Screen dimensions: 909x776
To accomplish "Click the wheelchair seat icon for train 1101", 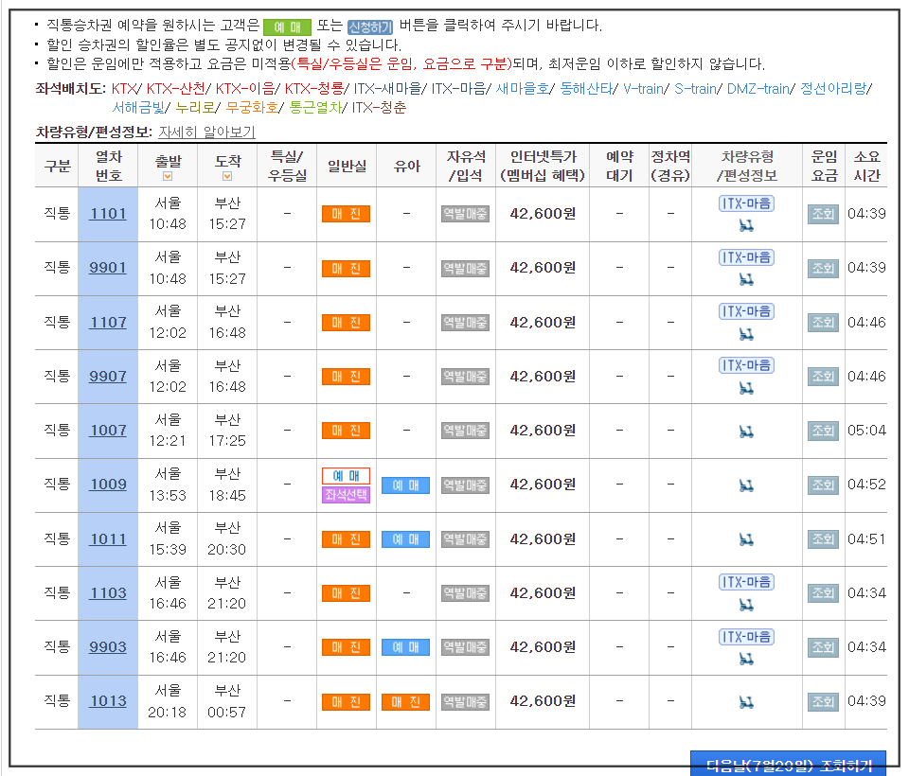I will click(x=746, y=225).
